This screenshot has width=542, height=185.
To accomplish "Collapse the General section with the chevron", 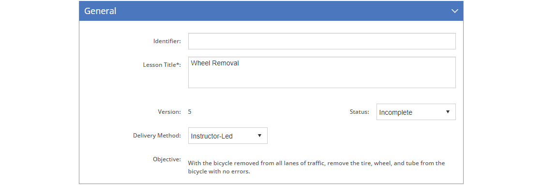I will point(455,11).
